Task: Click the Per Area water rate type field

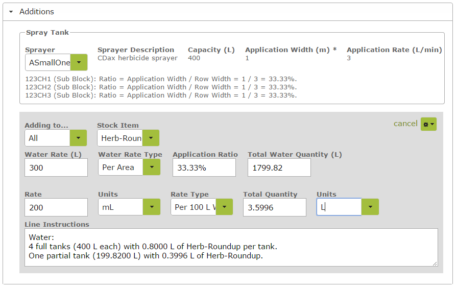Action: click(121, 167)
